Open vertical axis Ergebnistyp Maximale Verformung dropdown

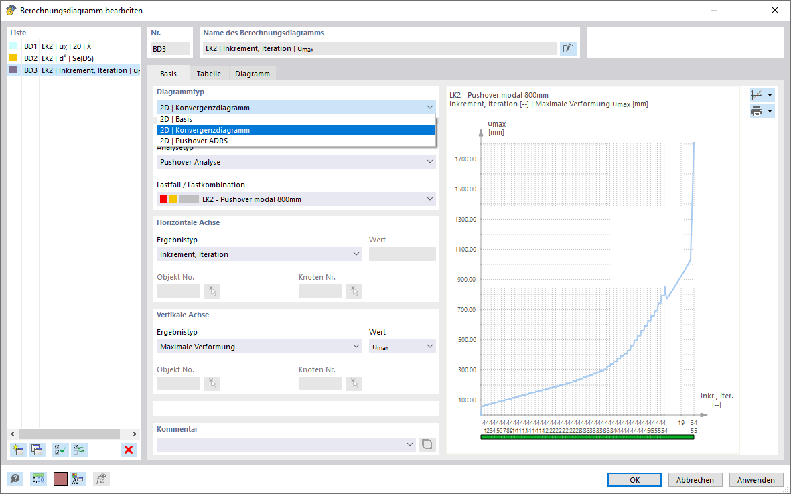pos(259,347)
